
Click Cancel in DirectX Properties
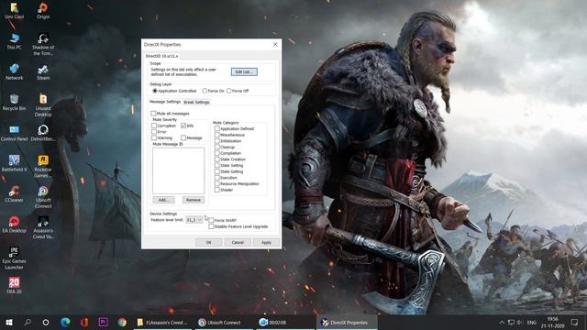pyautogui.click(x=238, y=242)
